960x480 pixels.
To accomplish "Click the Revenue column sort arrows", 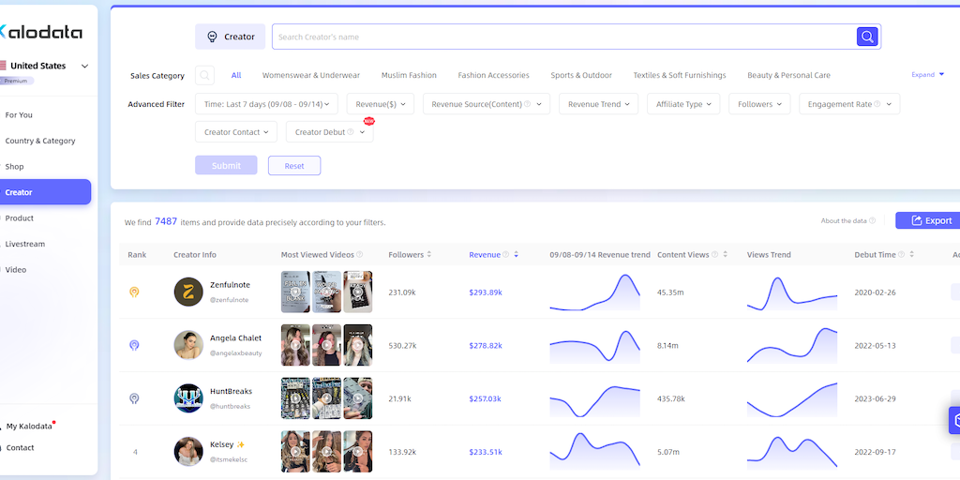I will tap(516, 255).
